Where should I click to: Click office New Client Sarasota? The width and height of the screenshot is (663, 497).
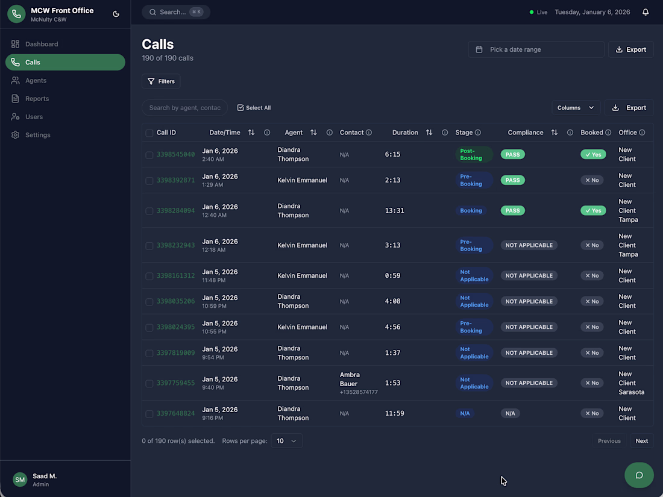pos(631,383)
